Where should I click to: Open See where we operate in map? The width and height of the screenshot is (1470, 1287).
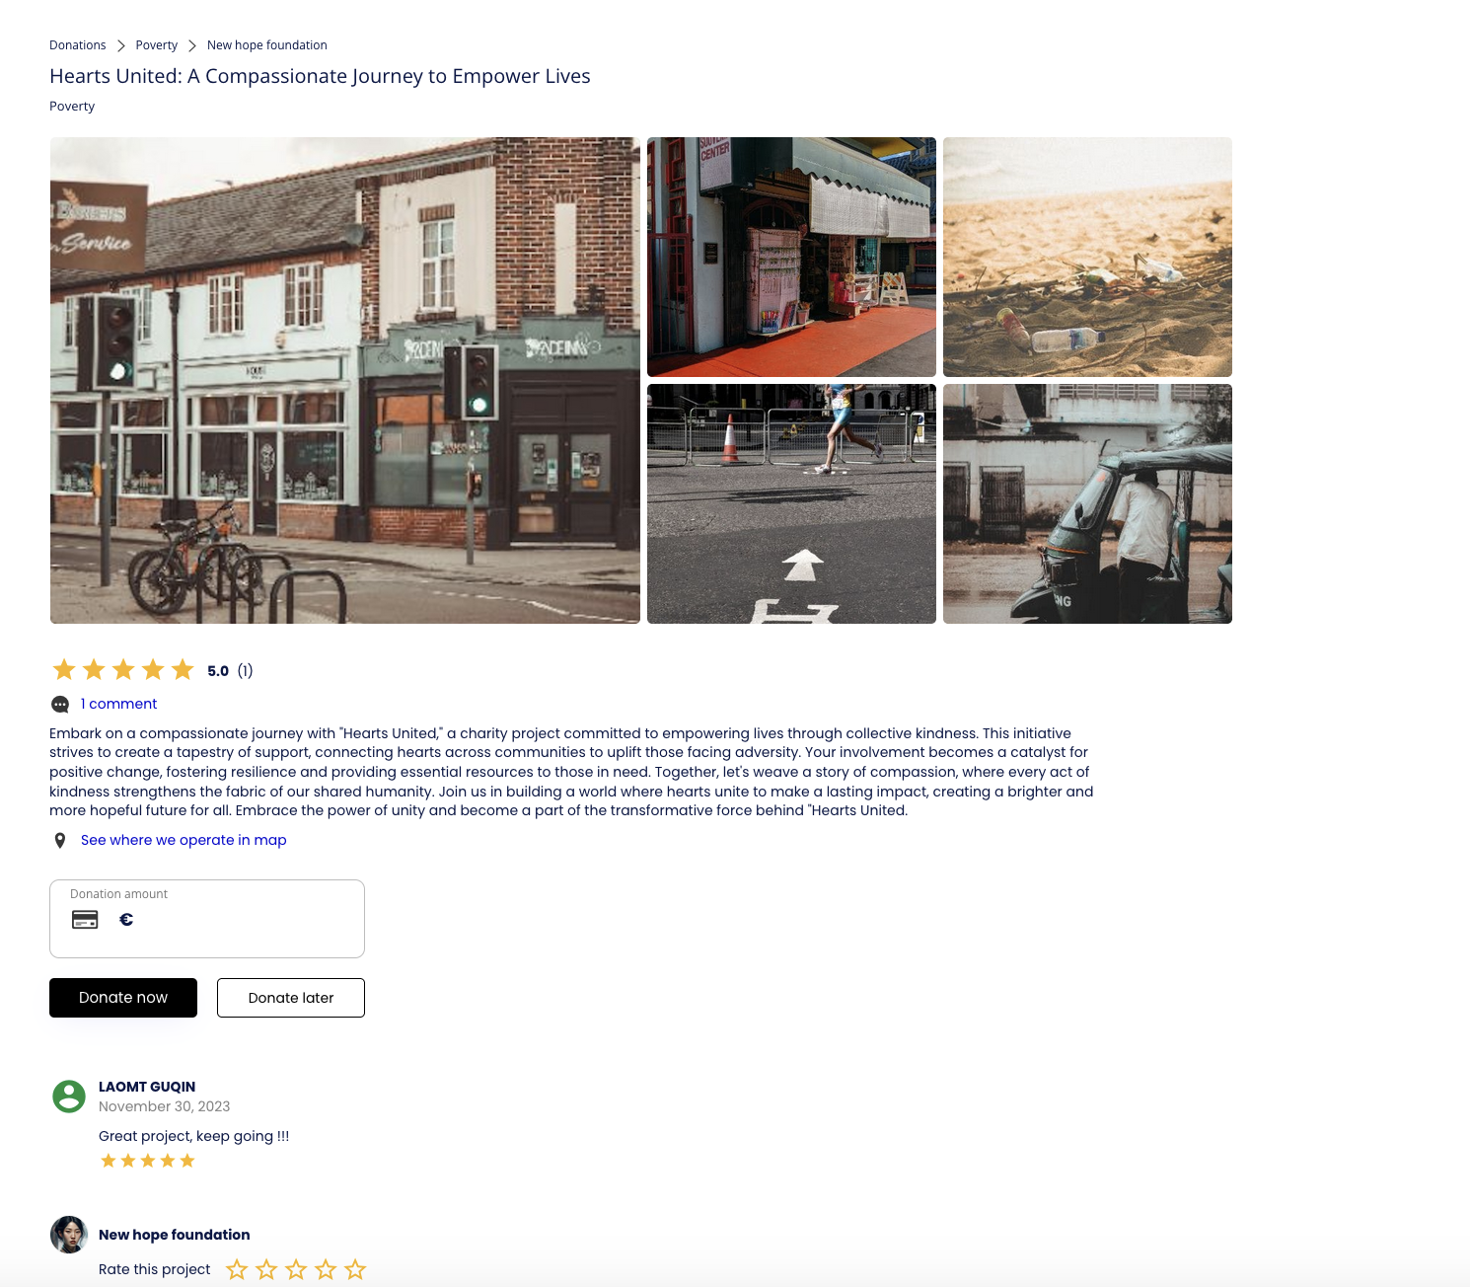pos(184,840)
